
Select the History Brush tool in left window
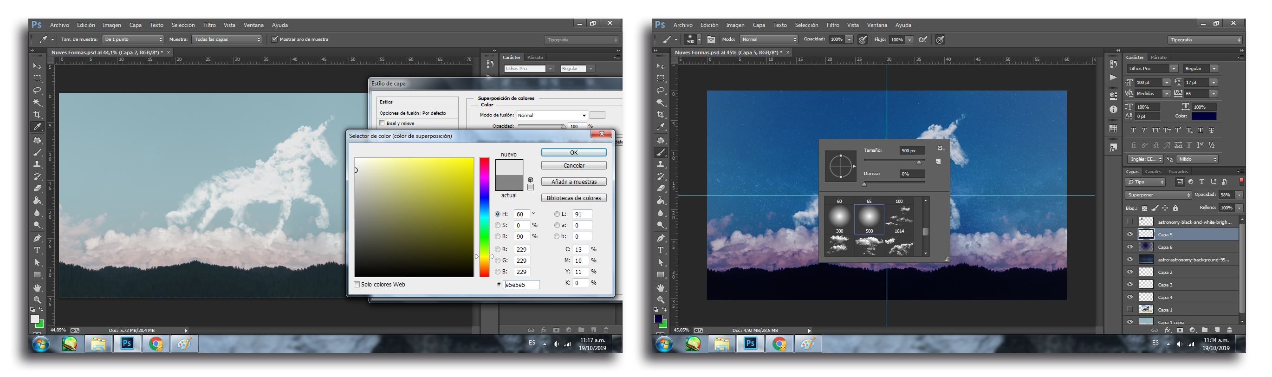tap(37, 176)
